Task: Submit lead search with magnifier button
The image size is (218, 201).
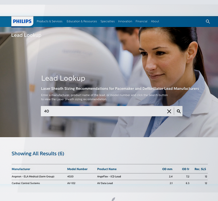Action: (179, 111)
